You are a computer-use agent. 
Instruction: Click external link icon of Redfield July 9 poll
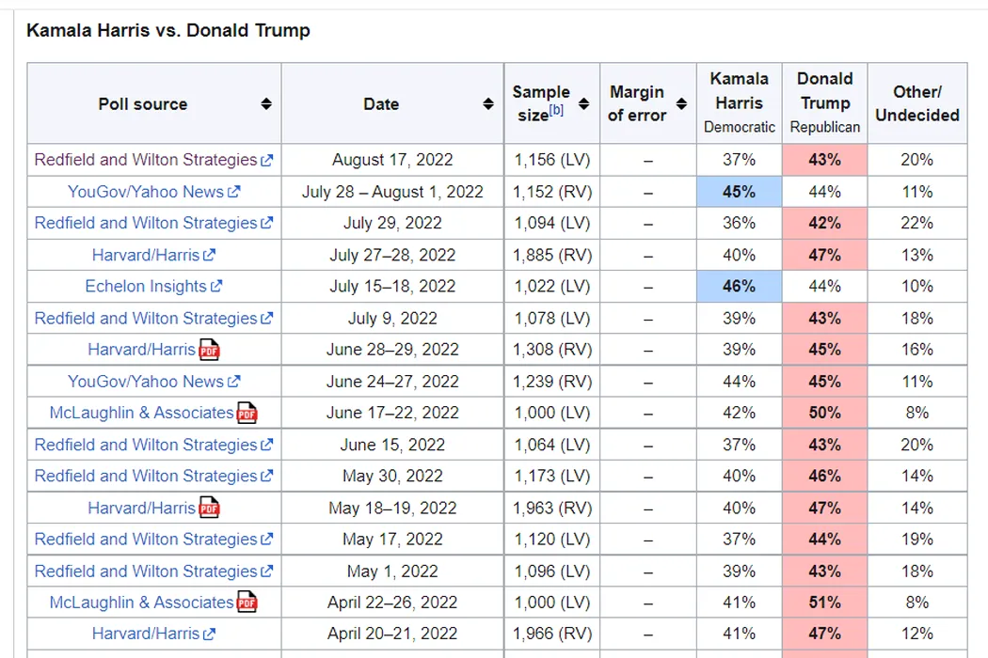(x=267, y=319)
